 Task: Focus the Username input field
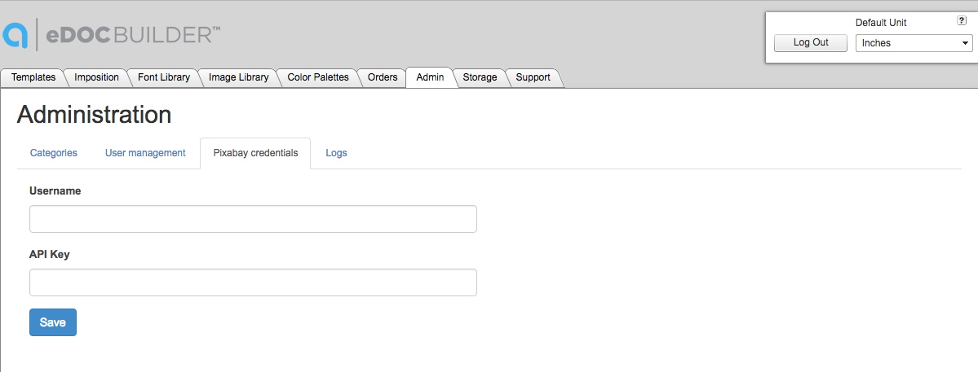(253, 219)
